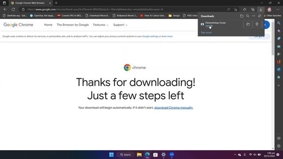Open the learn more cookies link
The width and height of the screenshot is (283, 159).
pos(167,36)
